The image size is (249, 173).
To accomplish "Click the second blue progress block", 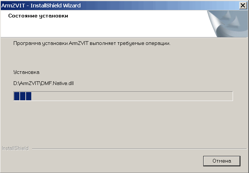I will coord(23,96).
